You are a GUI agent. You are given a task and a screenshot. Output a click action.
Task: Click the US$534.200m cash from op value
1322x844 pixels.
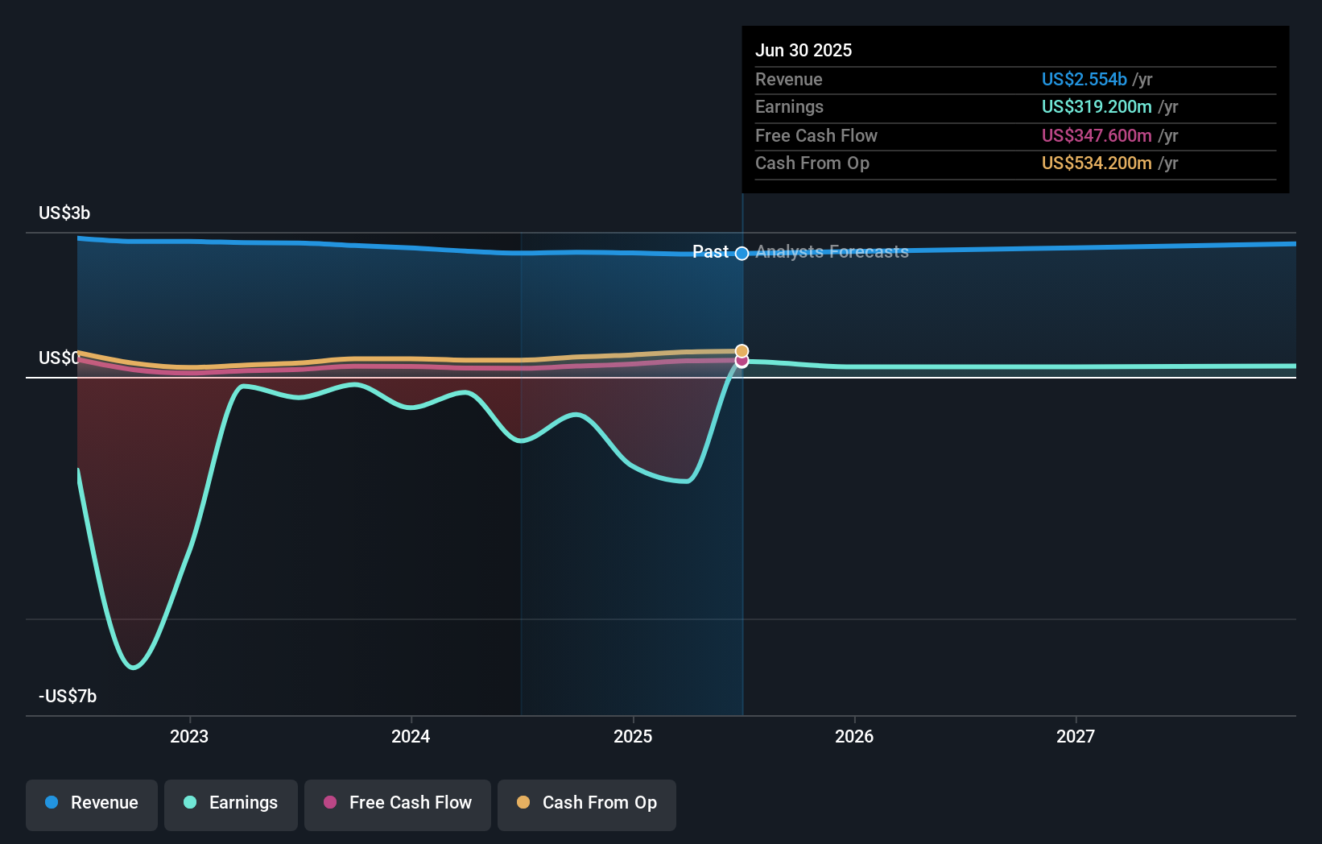(x=1097, y=163)
